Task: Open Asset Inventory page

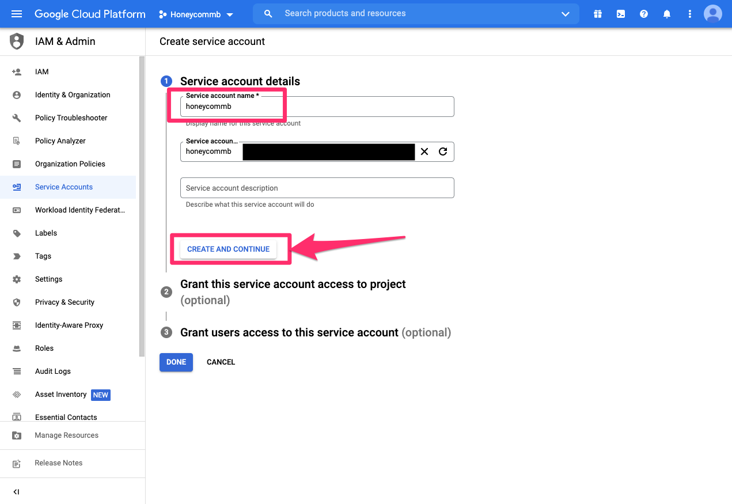Action: pyautogui.click(x=61, y=395)
